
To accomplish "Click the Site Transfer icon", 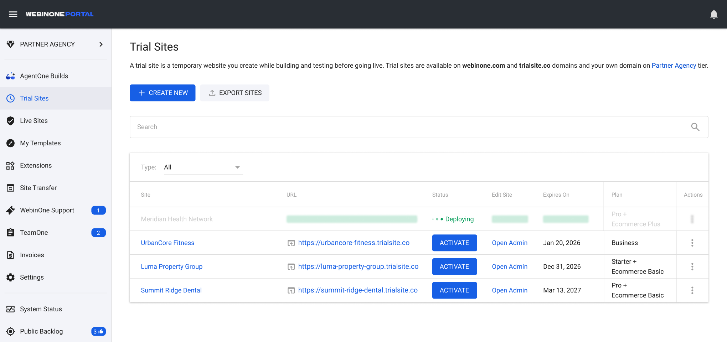I will 11,188.
